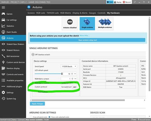Click the Live play button
Viewport: 151px width, 121px height.
110,2
